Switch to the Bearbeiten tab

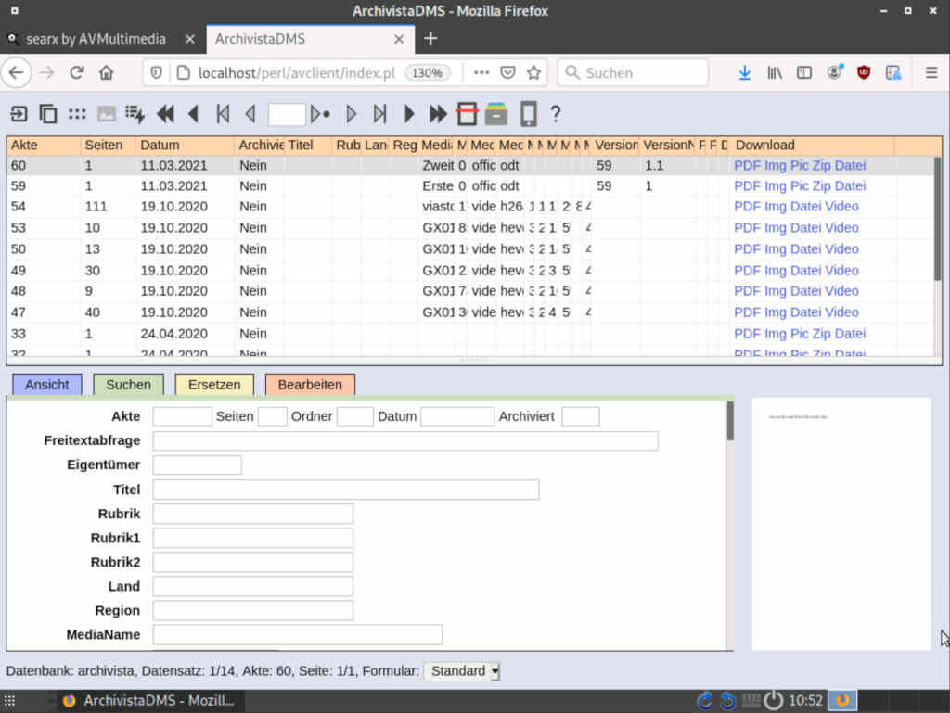tap(310, 385)
